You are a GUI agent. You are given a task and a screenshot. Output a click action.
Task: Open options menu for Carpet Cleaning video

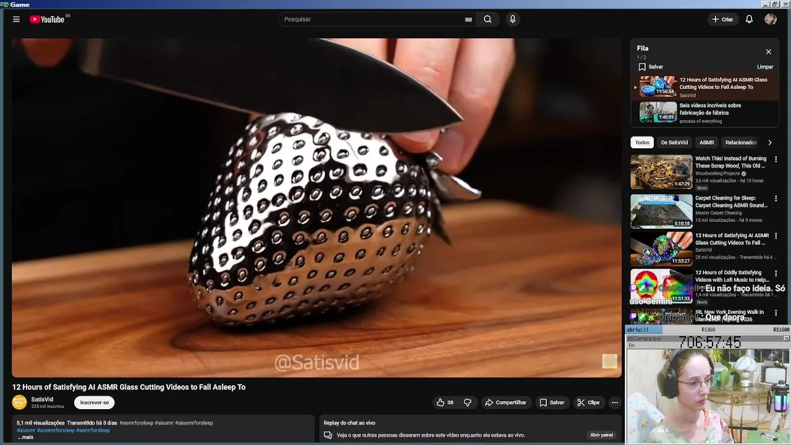(x=776, y=198)
